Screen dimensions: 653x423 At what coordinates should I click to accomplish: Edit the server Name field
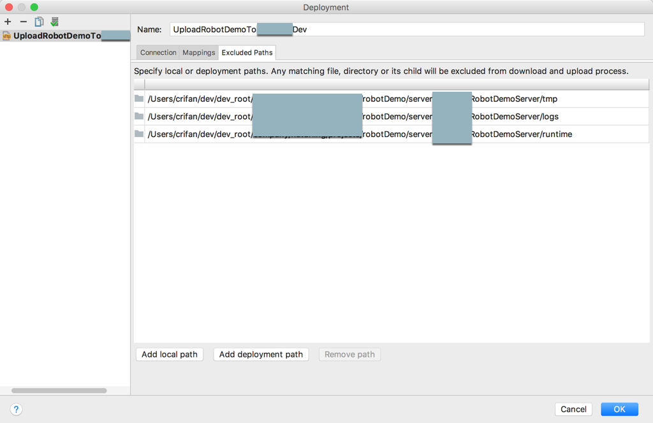click(x=406, y=29)
